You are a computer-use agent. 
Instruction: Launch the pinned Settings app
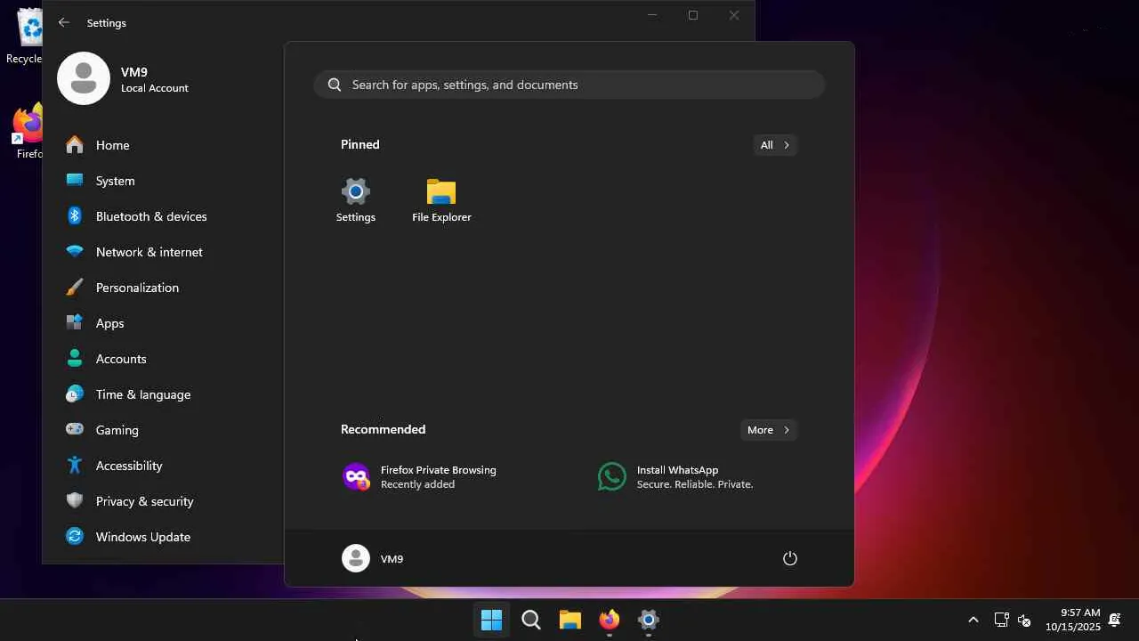(356, 200)
